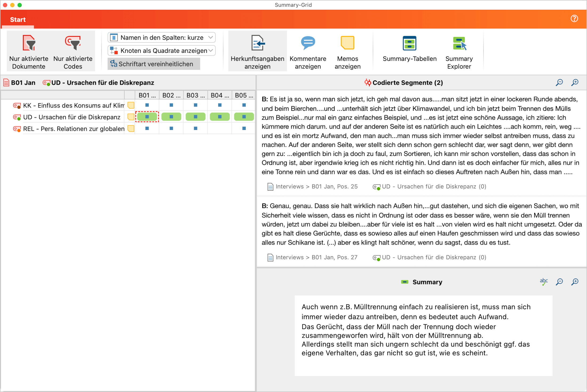The image size is (587, 392).
Task: Click the memo note icon beside the KK row
Action: click(x=131, y=105)
